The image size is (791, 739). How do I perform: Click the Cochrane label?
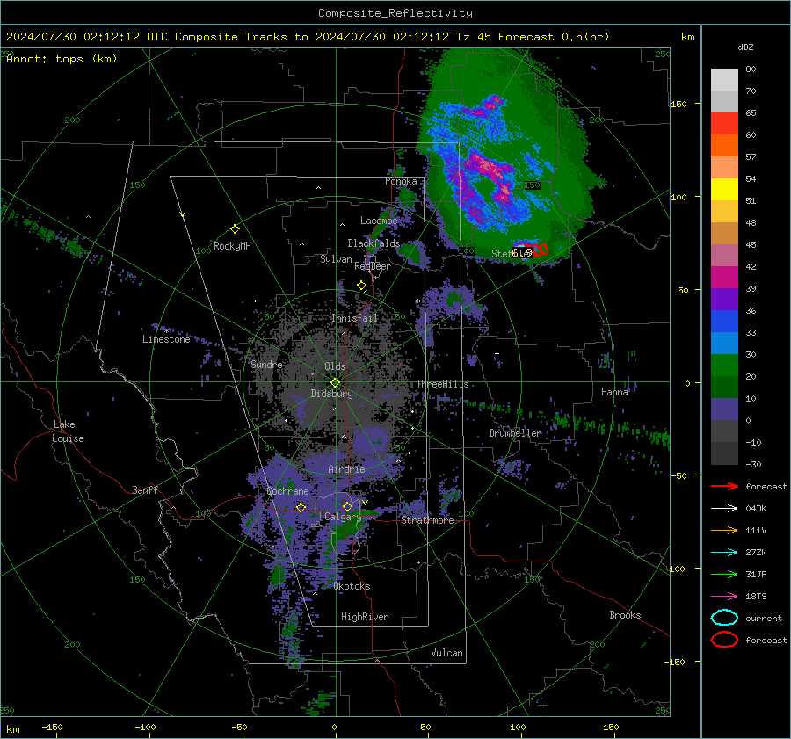point(287,491)
